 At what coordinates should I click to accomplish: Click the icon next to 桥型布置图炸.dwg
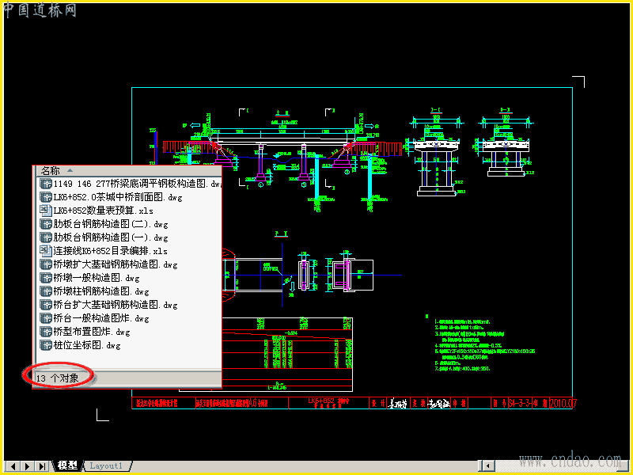point(46,332)
